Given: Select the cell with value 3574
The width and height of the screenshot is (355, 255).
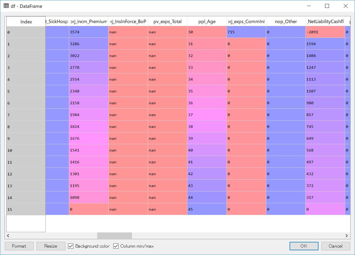Looking at the screenshot, I should tap(89, 32).
